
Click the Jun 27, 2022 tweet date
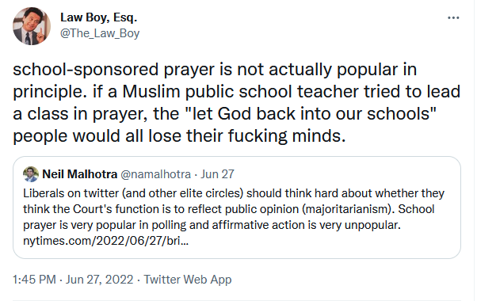click(x=100, y=280)
